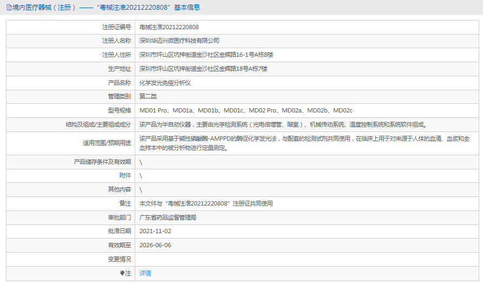Click the 其他内容 label
This screenshot has width=483, height=284.
point(119,189)
